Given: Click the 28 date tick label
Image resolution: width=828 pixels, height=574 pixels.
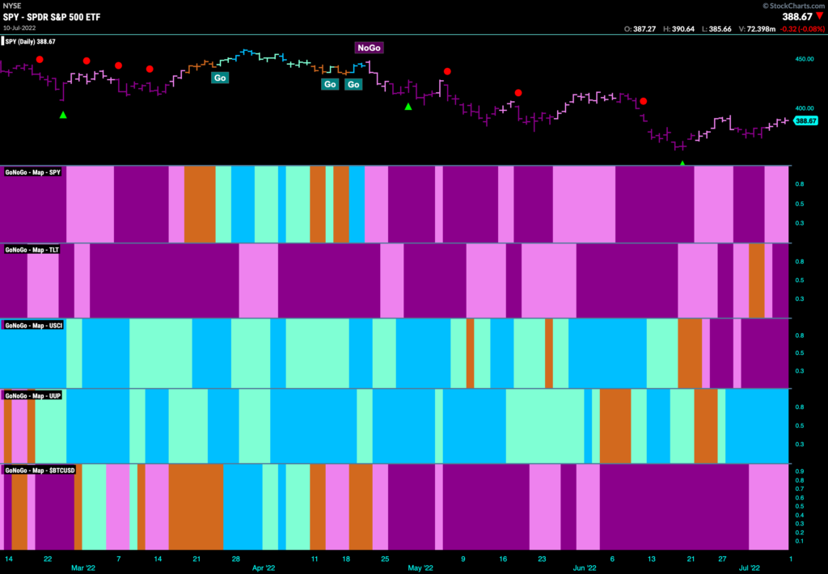Looking at the screenshot, I should [x=235, y=559].
